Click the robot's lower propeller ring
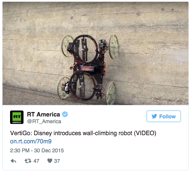The image size is (191, 171). [83, 87]
